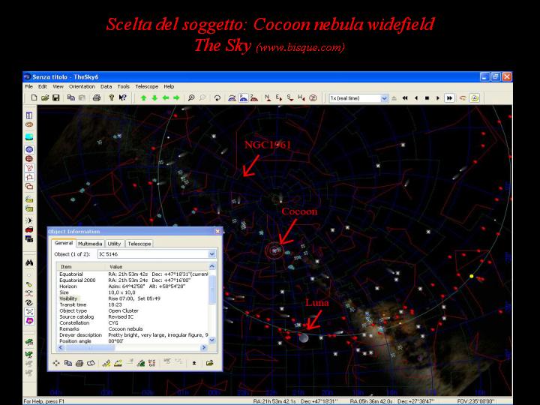This screenshot has width=540, height=405.
Task: Toggle fast-forward time flow
Action: pos(449,98)
